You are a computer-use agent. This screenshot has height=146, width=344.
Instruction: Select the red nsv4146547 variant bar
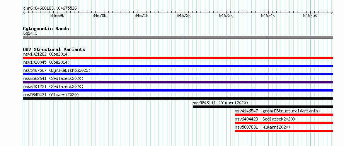pos(284,115)
